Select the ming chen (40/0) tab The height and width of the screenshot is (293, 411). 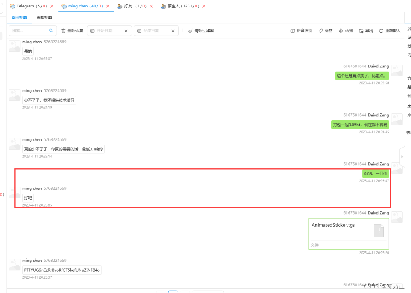click(82, 6)
